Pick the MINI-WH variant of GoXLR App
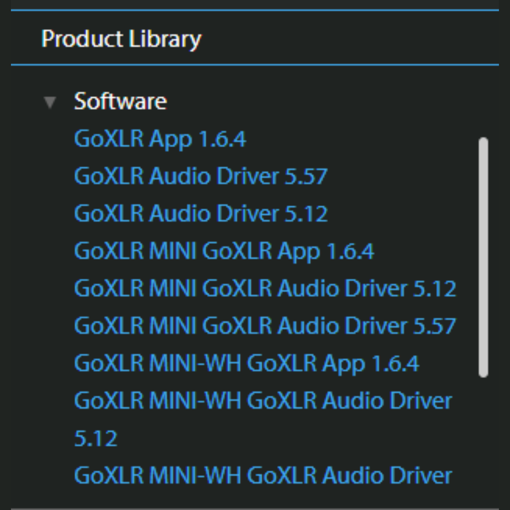Viewport: 510px width, 510px height. 247,363
